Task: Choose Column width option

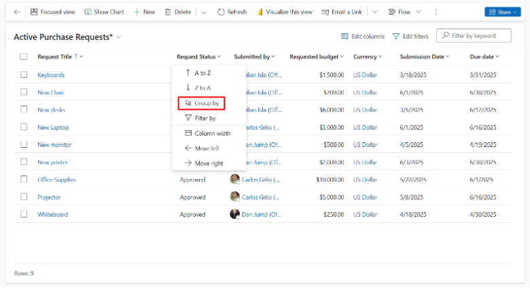Action: point(209,133)
